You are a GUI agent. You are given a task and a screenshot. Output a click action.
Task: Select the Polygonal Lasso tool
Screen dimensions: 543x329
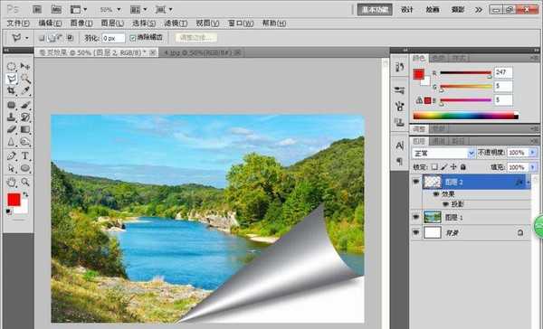click(x=12, y=79)
